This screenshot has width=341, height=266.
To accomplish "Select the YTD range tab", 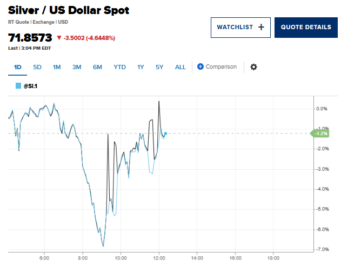I will pyautogui.click(x=119, y=67).
